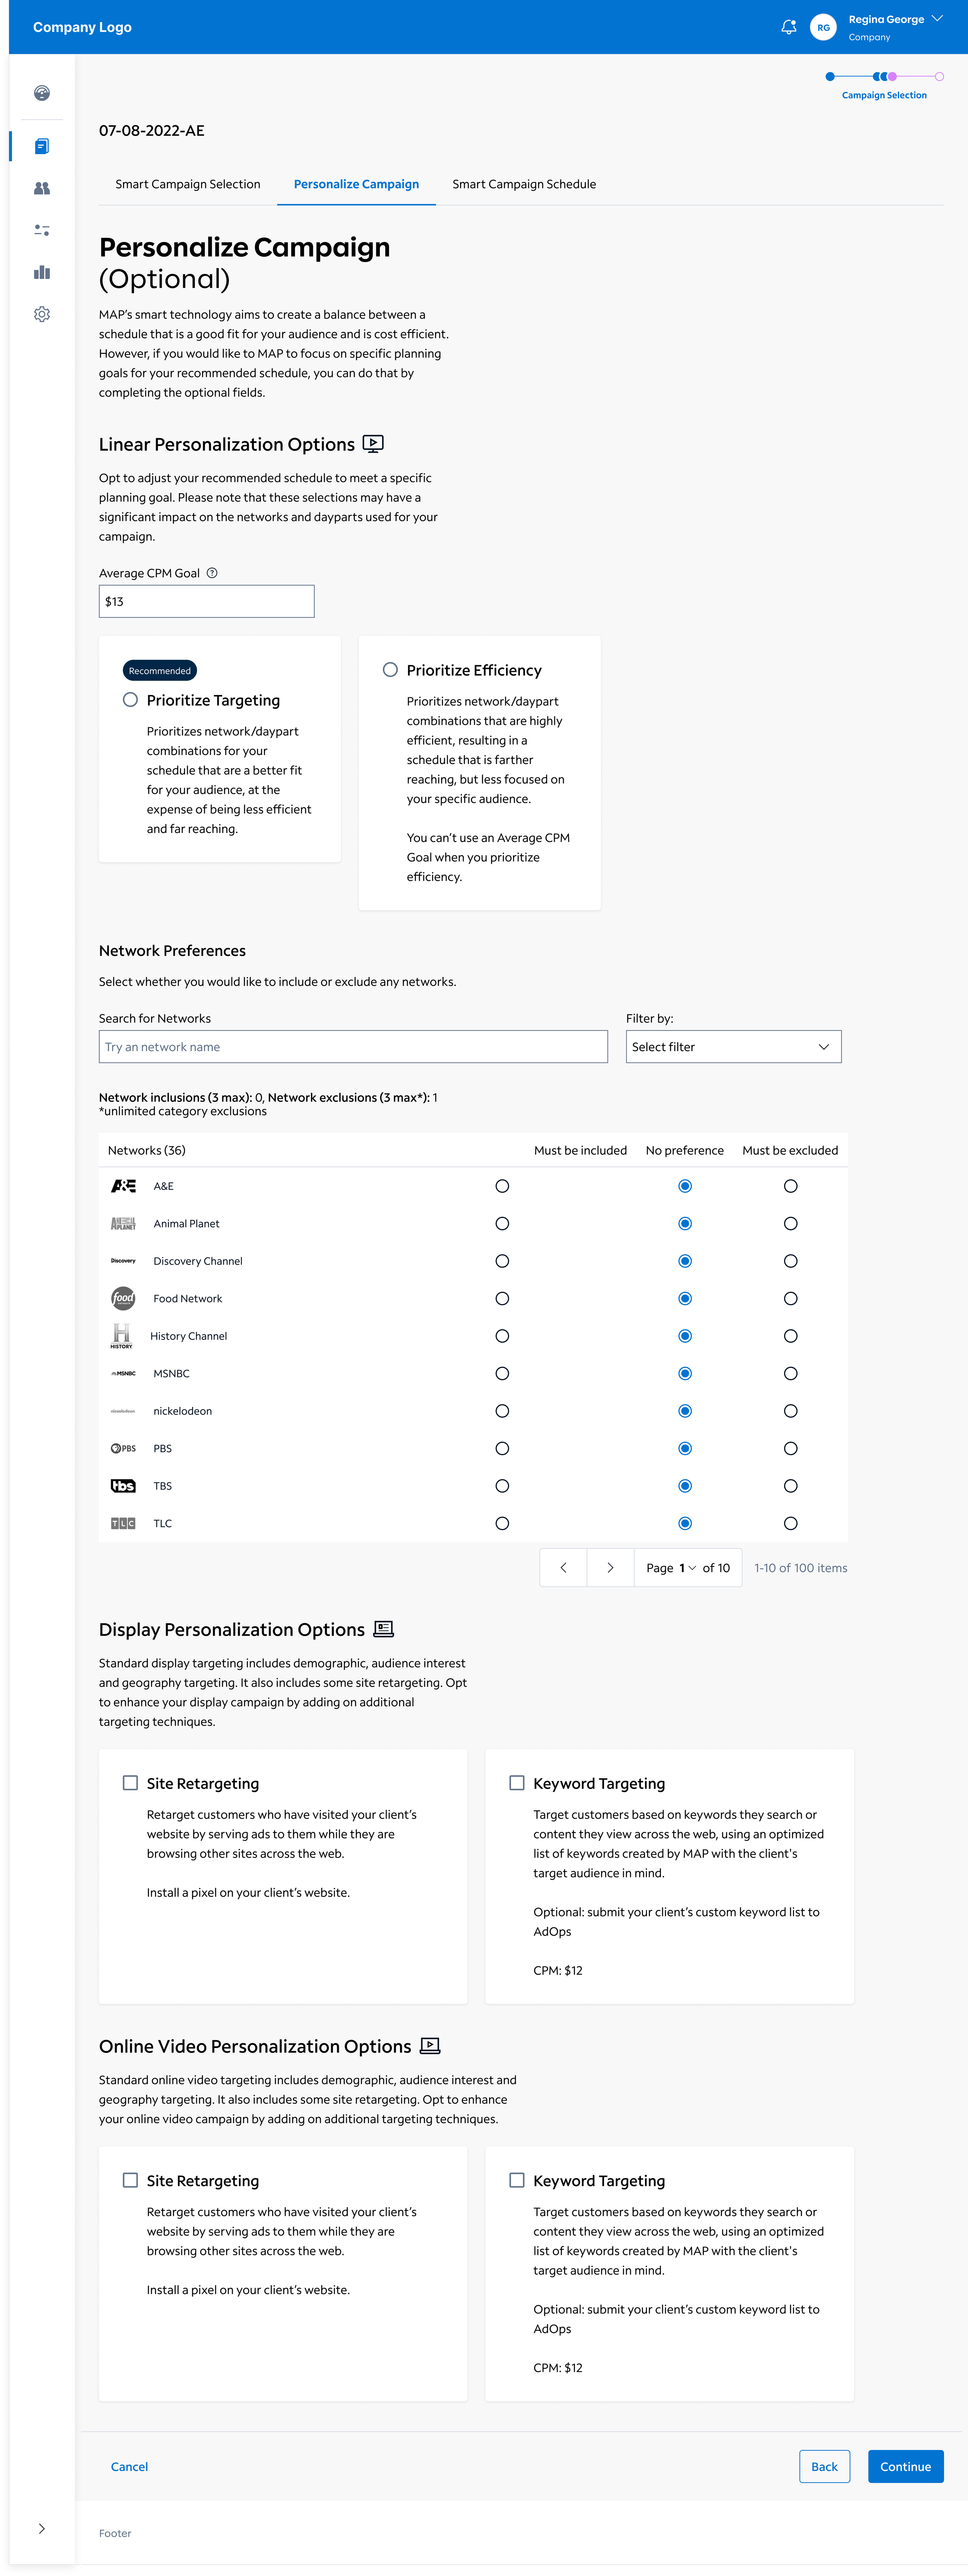Open the dashboard gauge icon in sidebar
Image resolution: width=968 pixels, height=2576 pixels.
pyautogui.click(x=42, y=93)
